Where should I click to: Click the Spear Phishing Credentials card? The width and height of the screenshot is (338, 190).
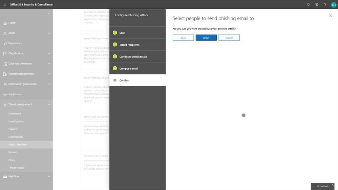(x=95, y=52)
